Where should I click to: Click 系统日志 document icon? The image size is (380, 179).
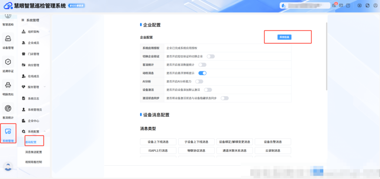pyautogui.click(x=23, y=99)
